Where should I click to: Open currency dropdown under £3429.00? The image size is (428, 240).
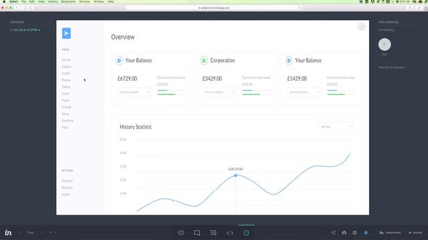point(219,92)
